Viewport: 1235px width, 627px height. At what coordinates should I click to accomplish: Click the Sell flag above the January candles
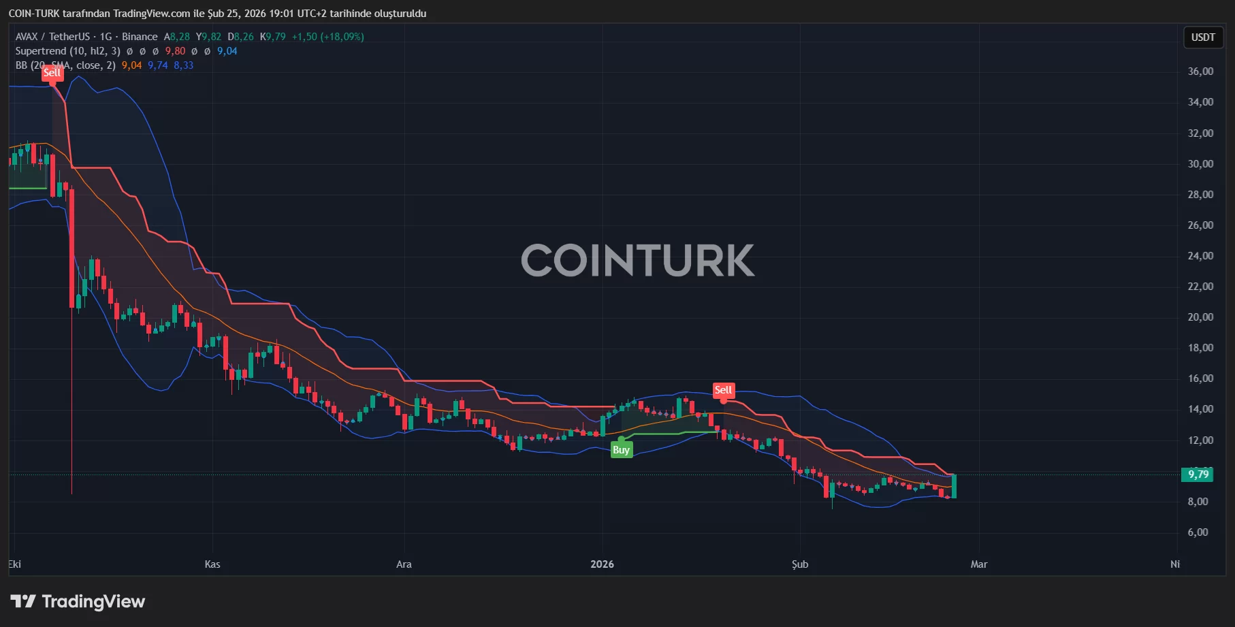(723, 390)
